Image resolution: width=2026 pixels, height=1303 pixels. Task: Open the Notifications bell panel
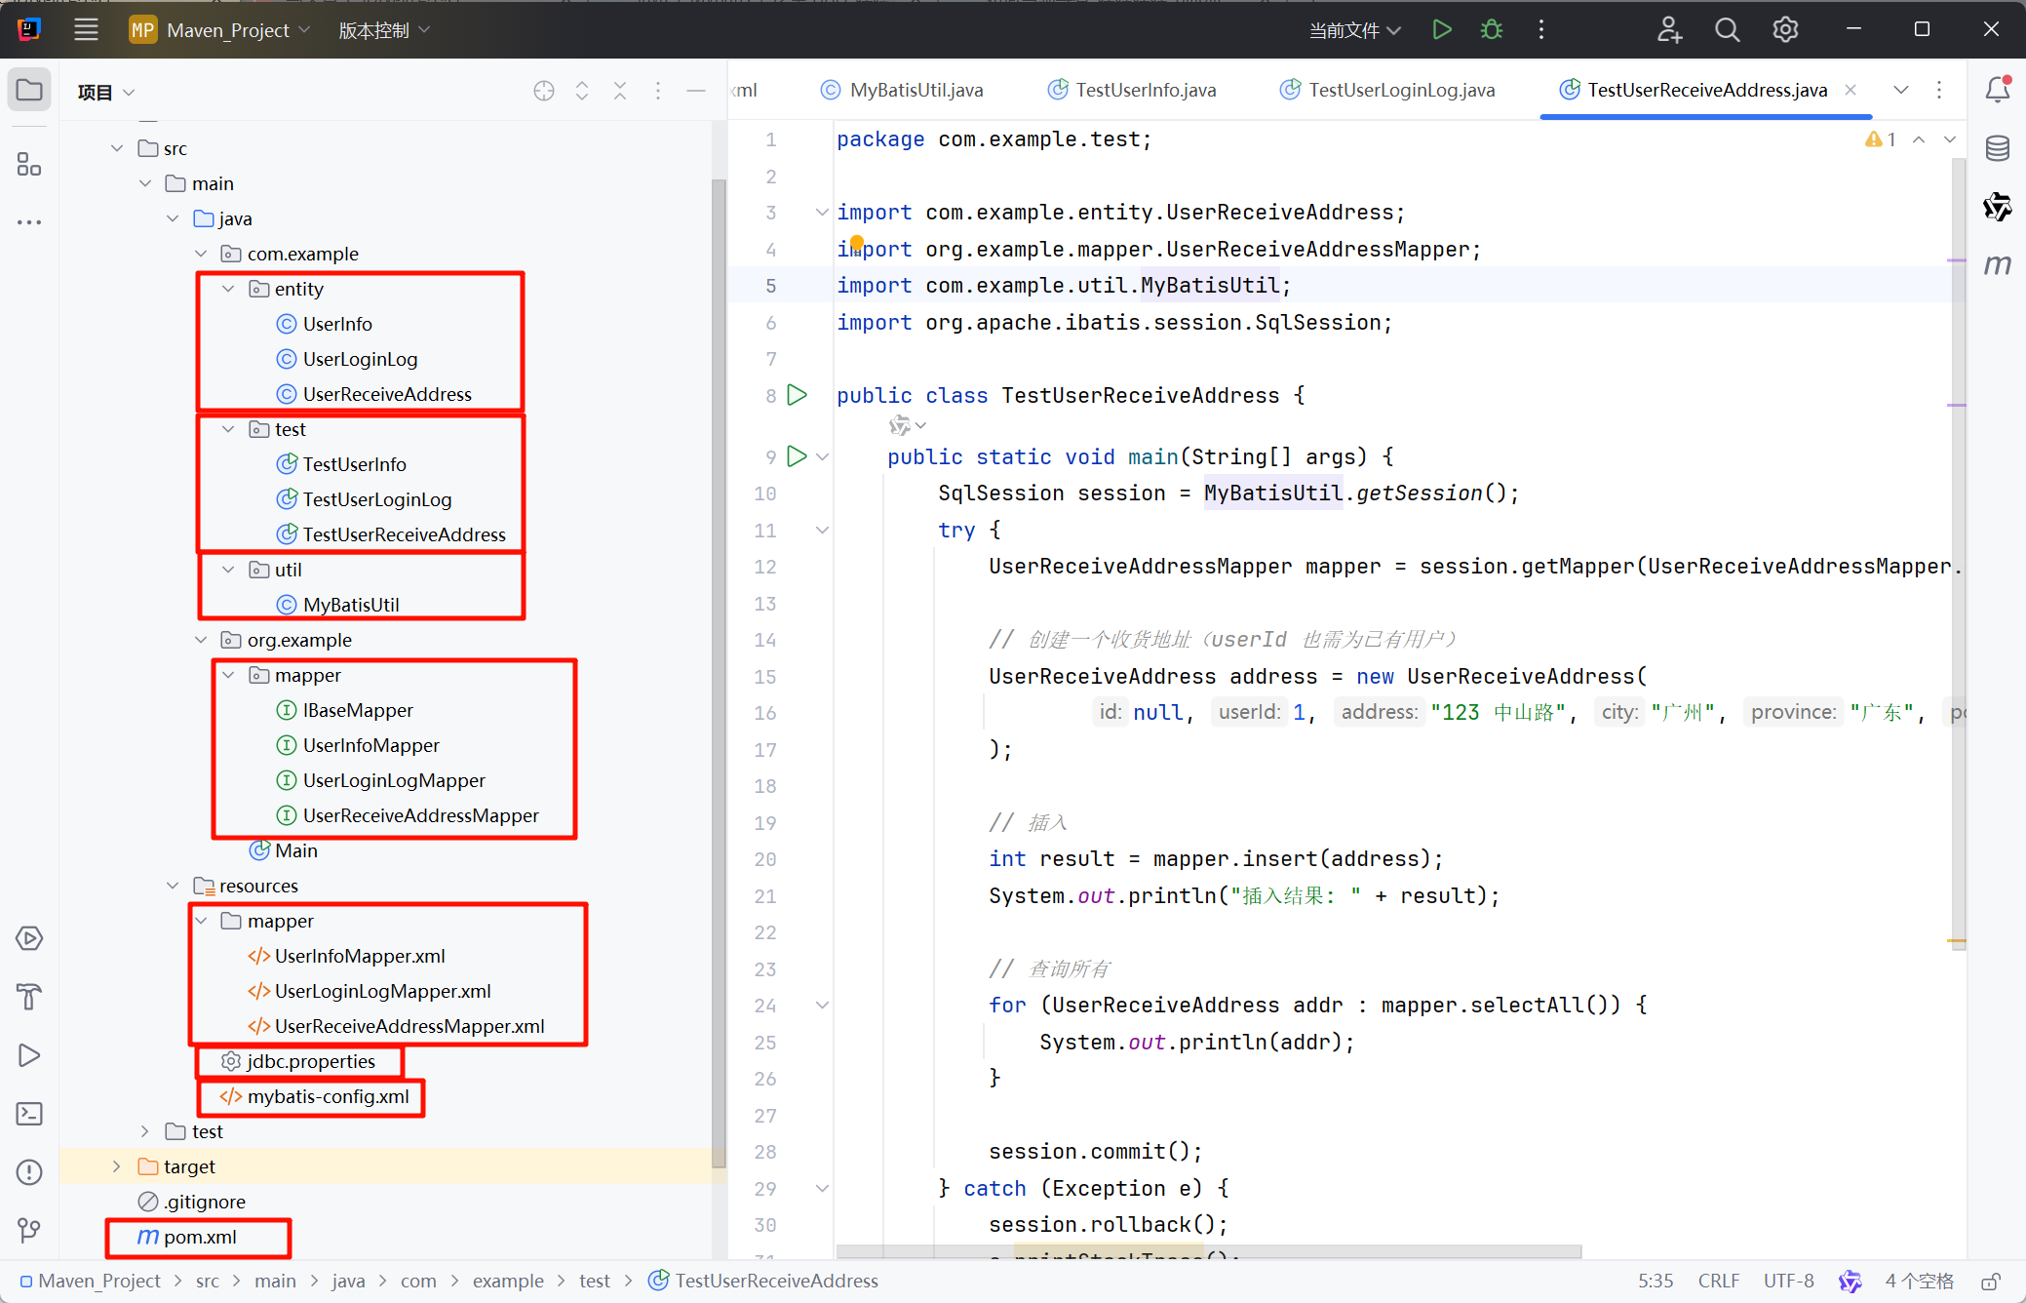(1997, 90)
